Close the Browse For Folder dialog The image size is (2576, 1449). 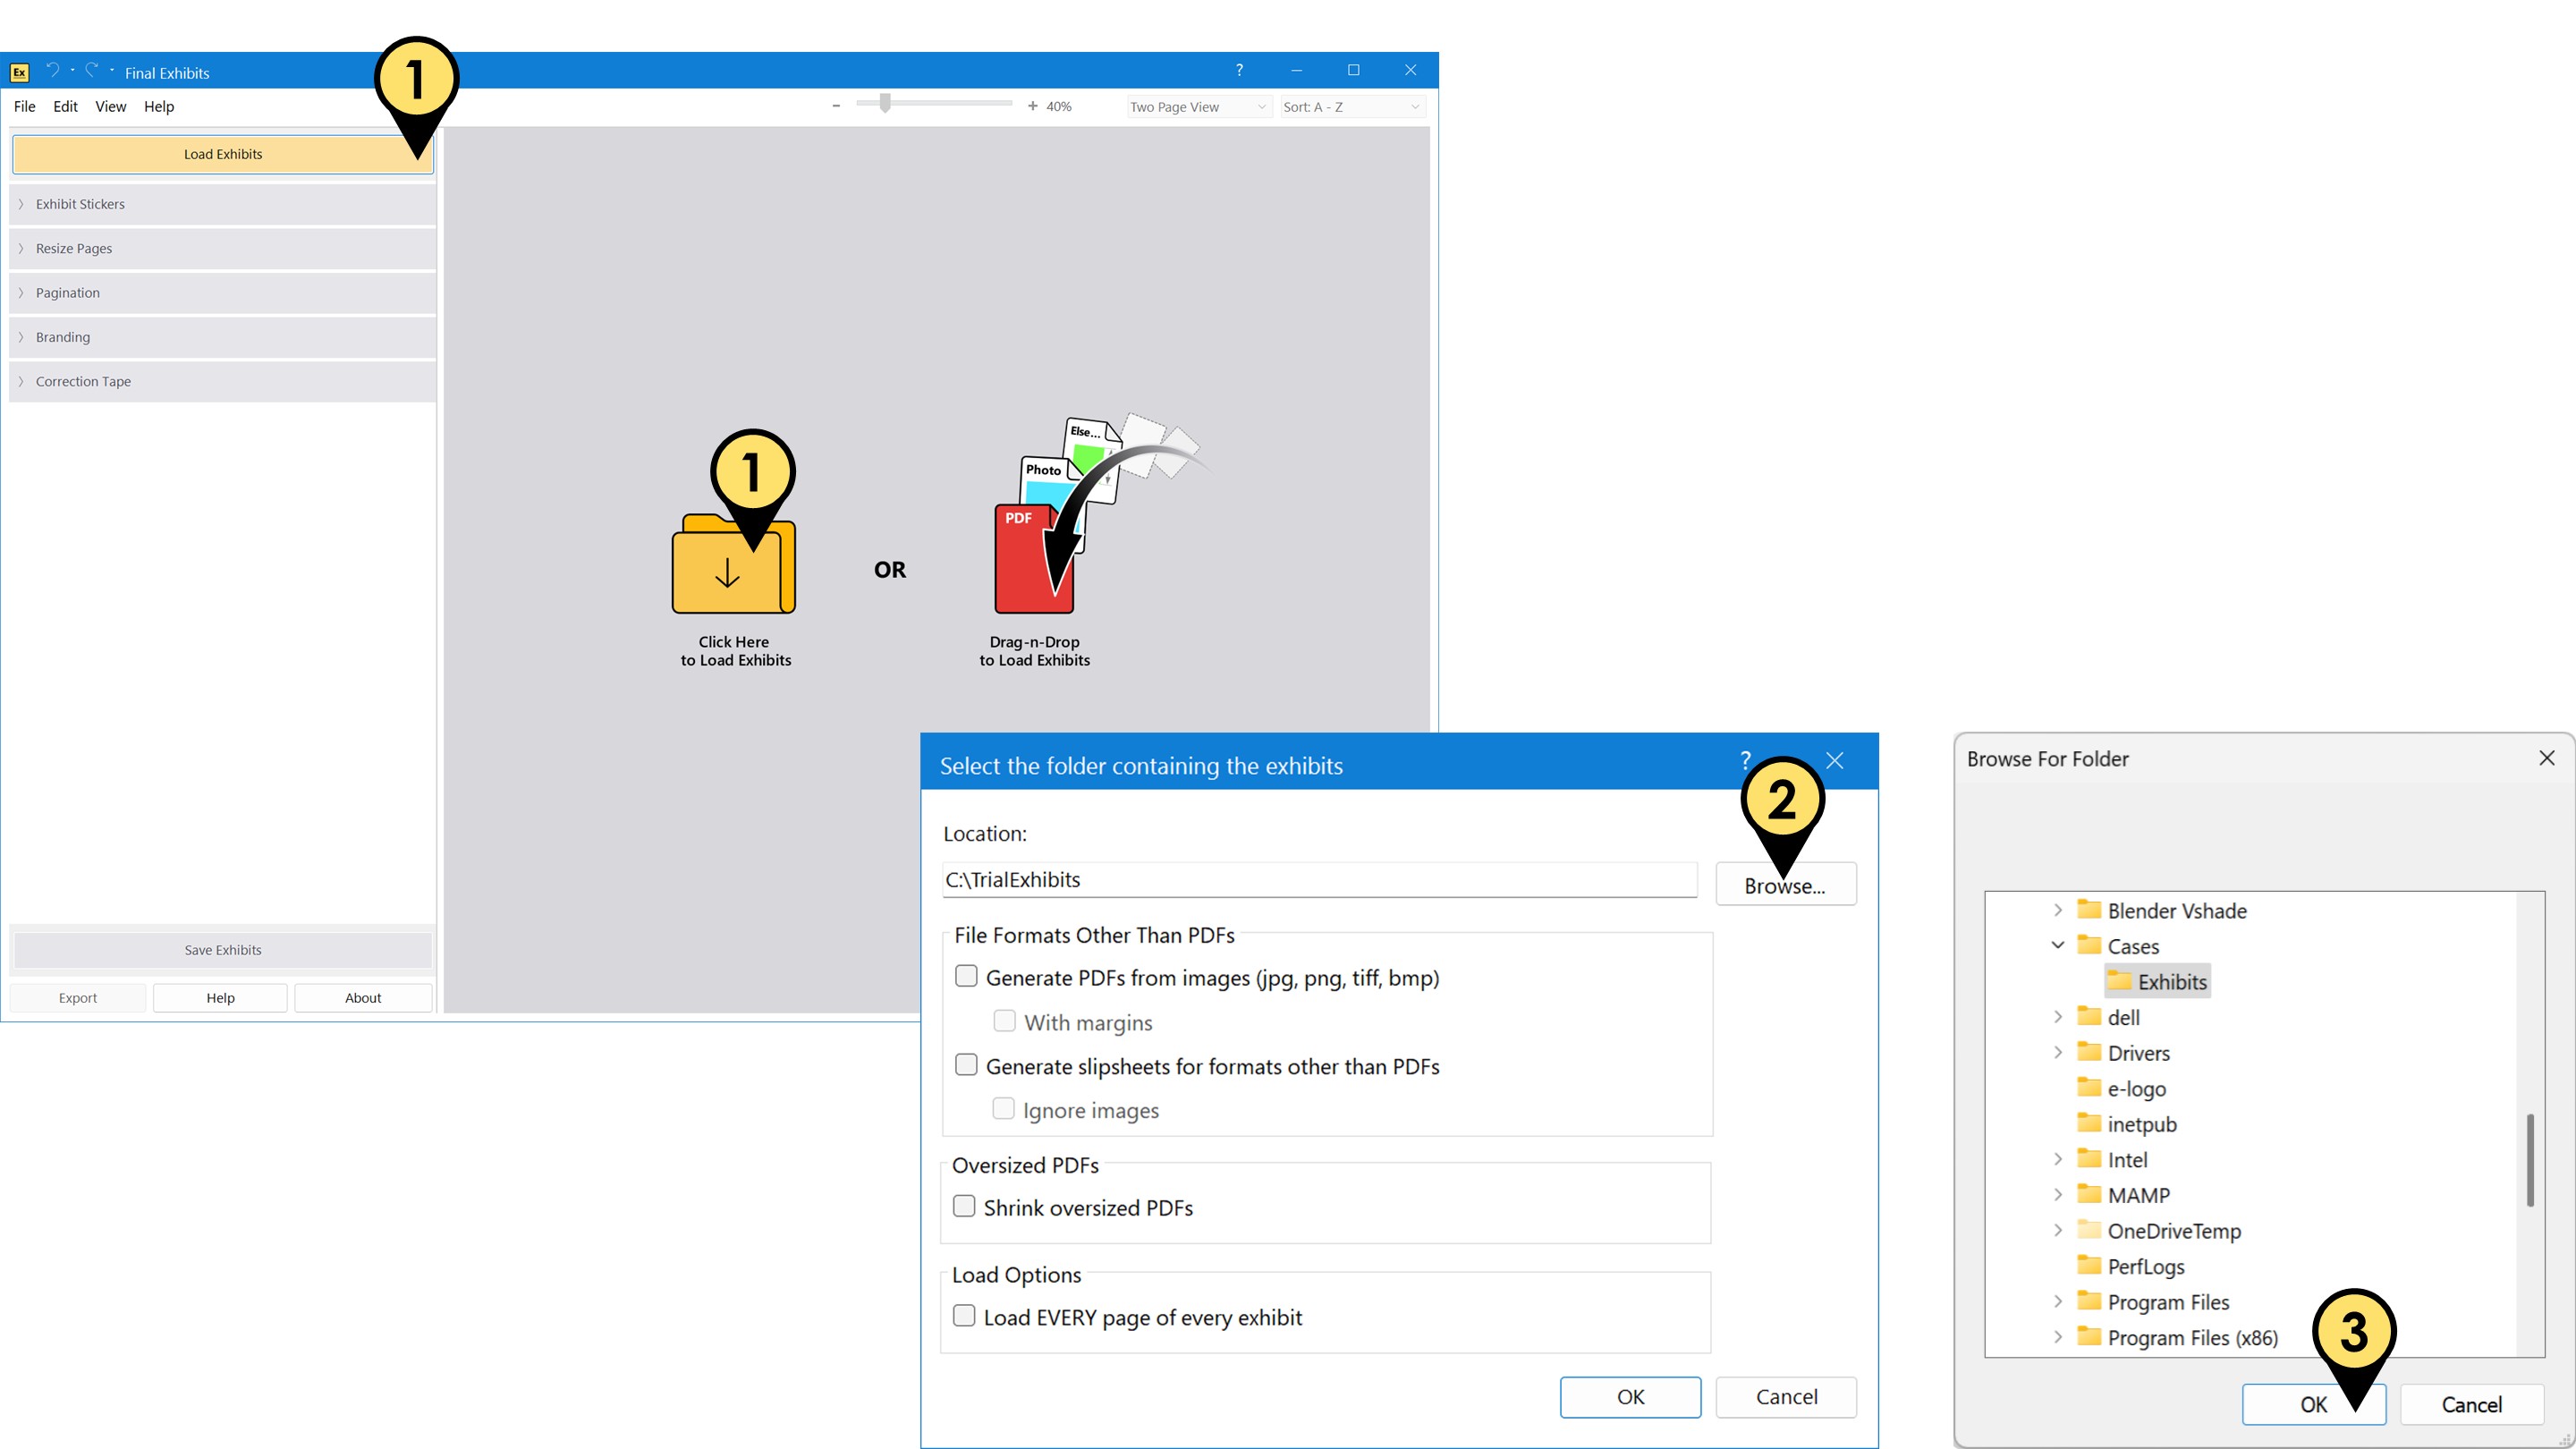2547,758
